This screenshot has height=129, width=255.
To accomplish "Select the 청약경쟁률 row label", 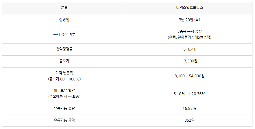I will coord(64,49).
